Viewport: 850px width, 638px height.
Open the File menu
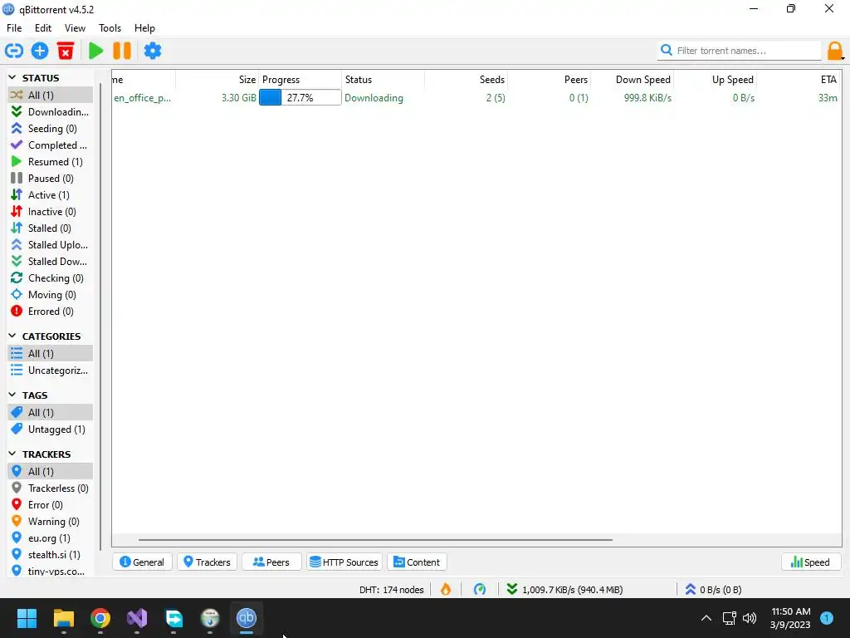click(14, 28)
